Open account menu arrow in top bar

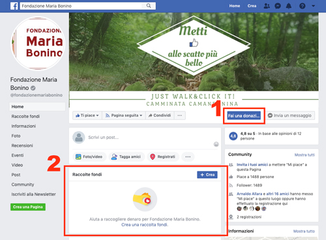click(x=313, y=6)
